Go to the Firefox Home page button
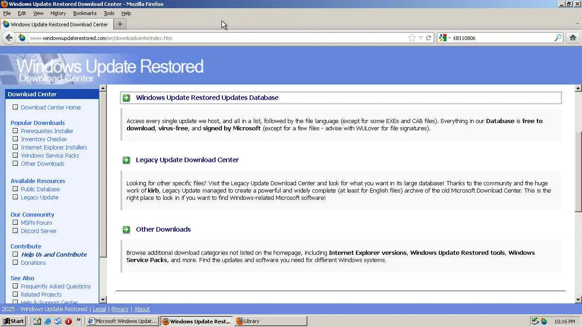The width and height of the screenshot is (582, 327). 573,38
